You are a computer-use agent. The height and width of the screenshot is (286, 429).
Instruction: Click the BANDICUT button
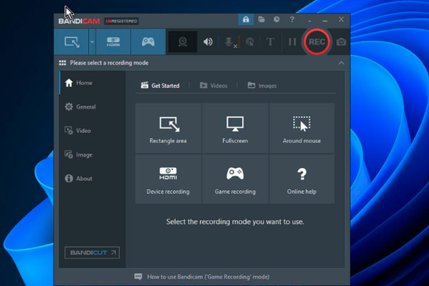(x=92, y=252)
